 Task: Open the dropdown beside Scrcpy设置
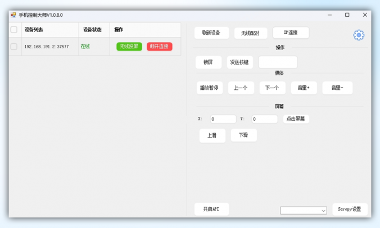[304, 211]
